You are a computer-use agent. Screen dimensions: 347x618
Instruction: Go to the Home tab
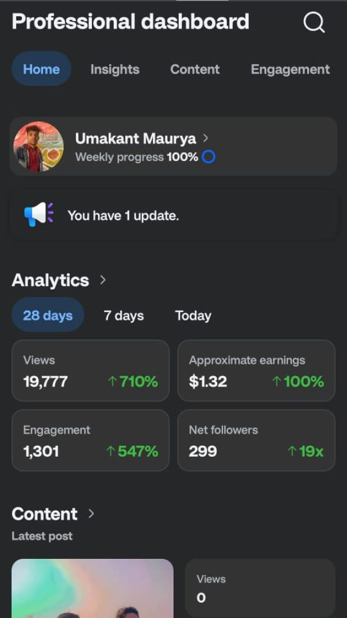(x=41, y=69)
